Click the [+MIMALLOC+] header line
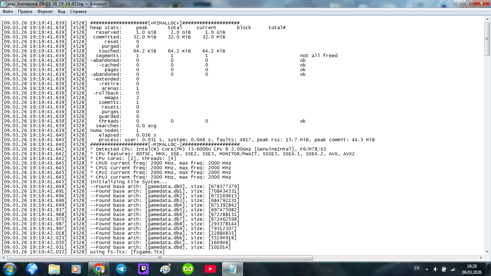Viewport: 491px width, 276px height. point(121,23)
